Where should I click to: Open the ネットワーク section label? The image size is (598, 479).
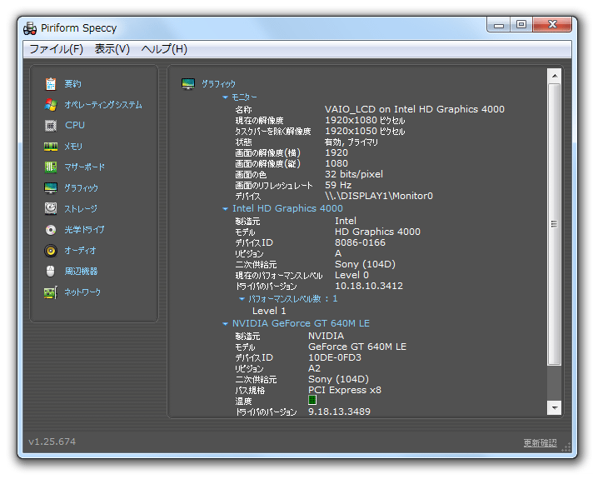(x=82, y=292)
